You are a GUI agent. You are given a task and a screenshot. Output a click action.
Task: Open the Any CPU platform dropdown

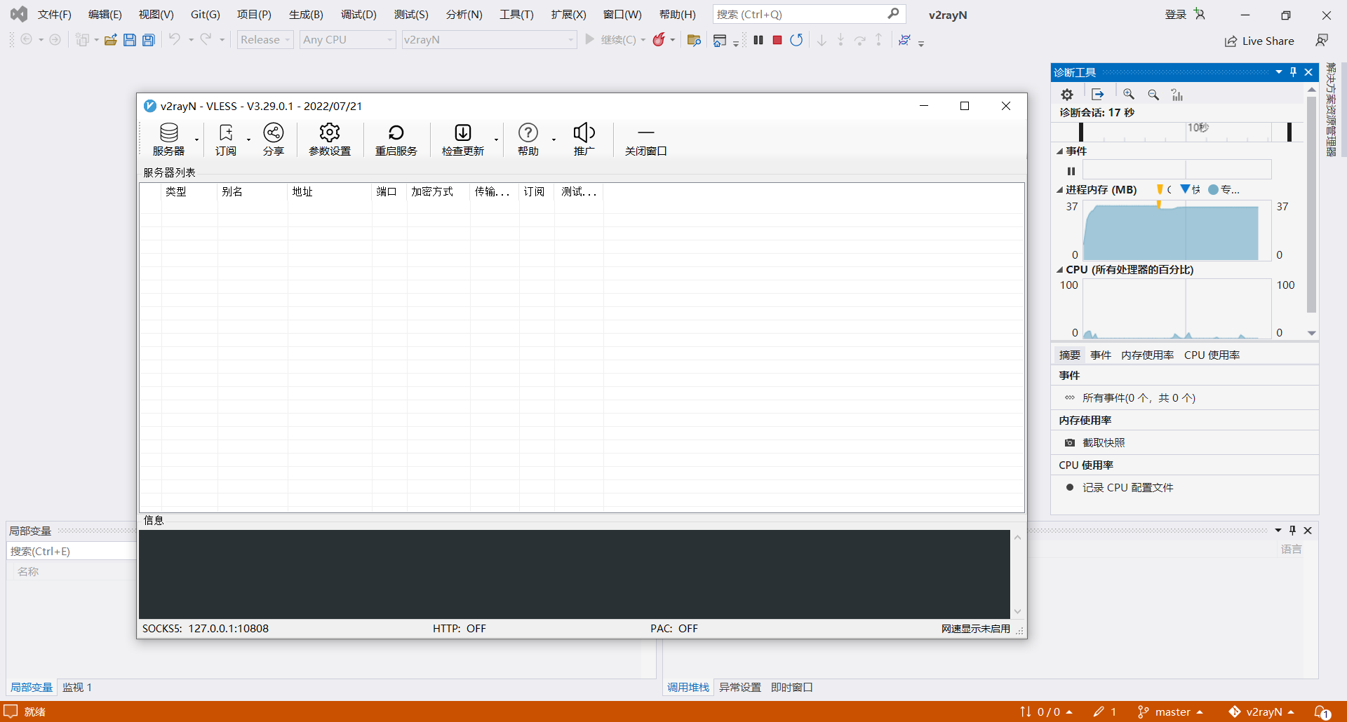347,40
